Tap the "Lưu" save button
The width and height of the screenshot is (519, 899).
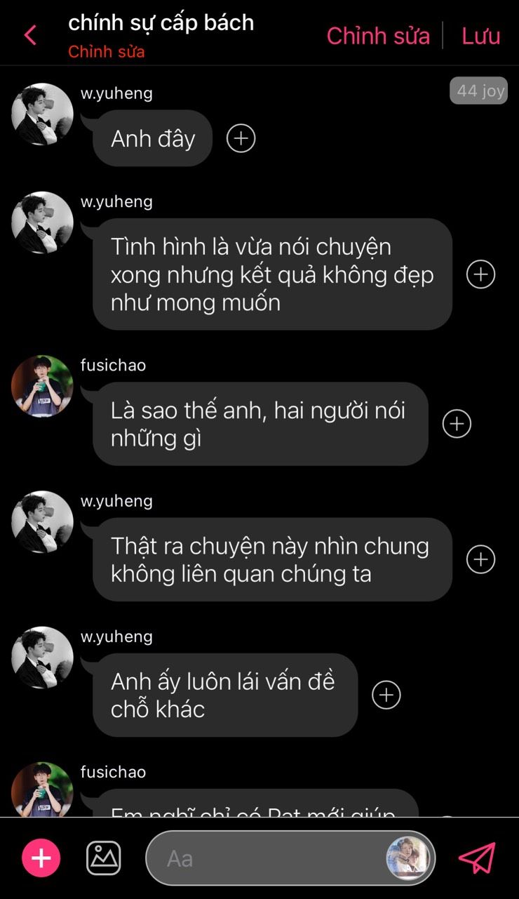[481, 36]
